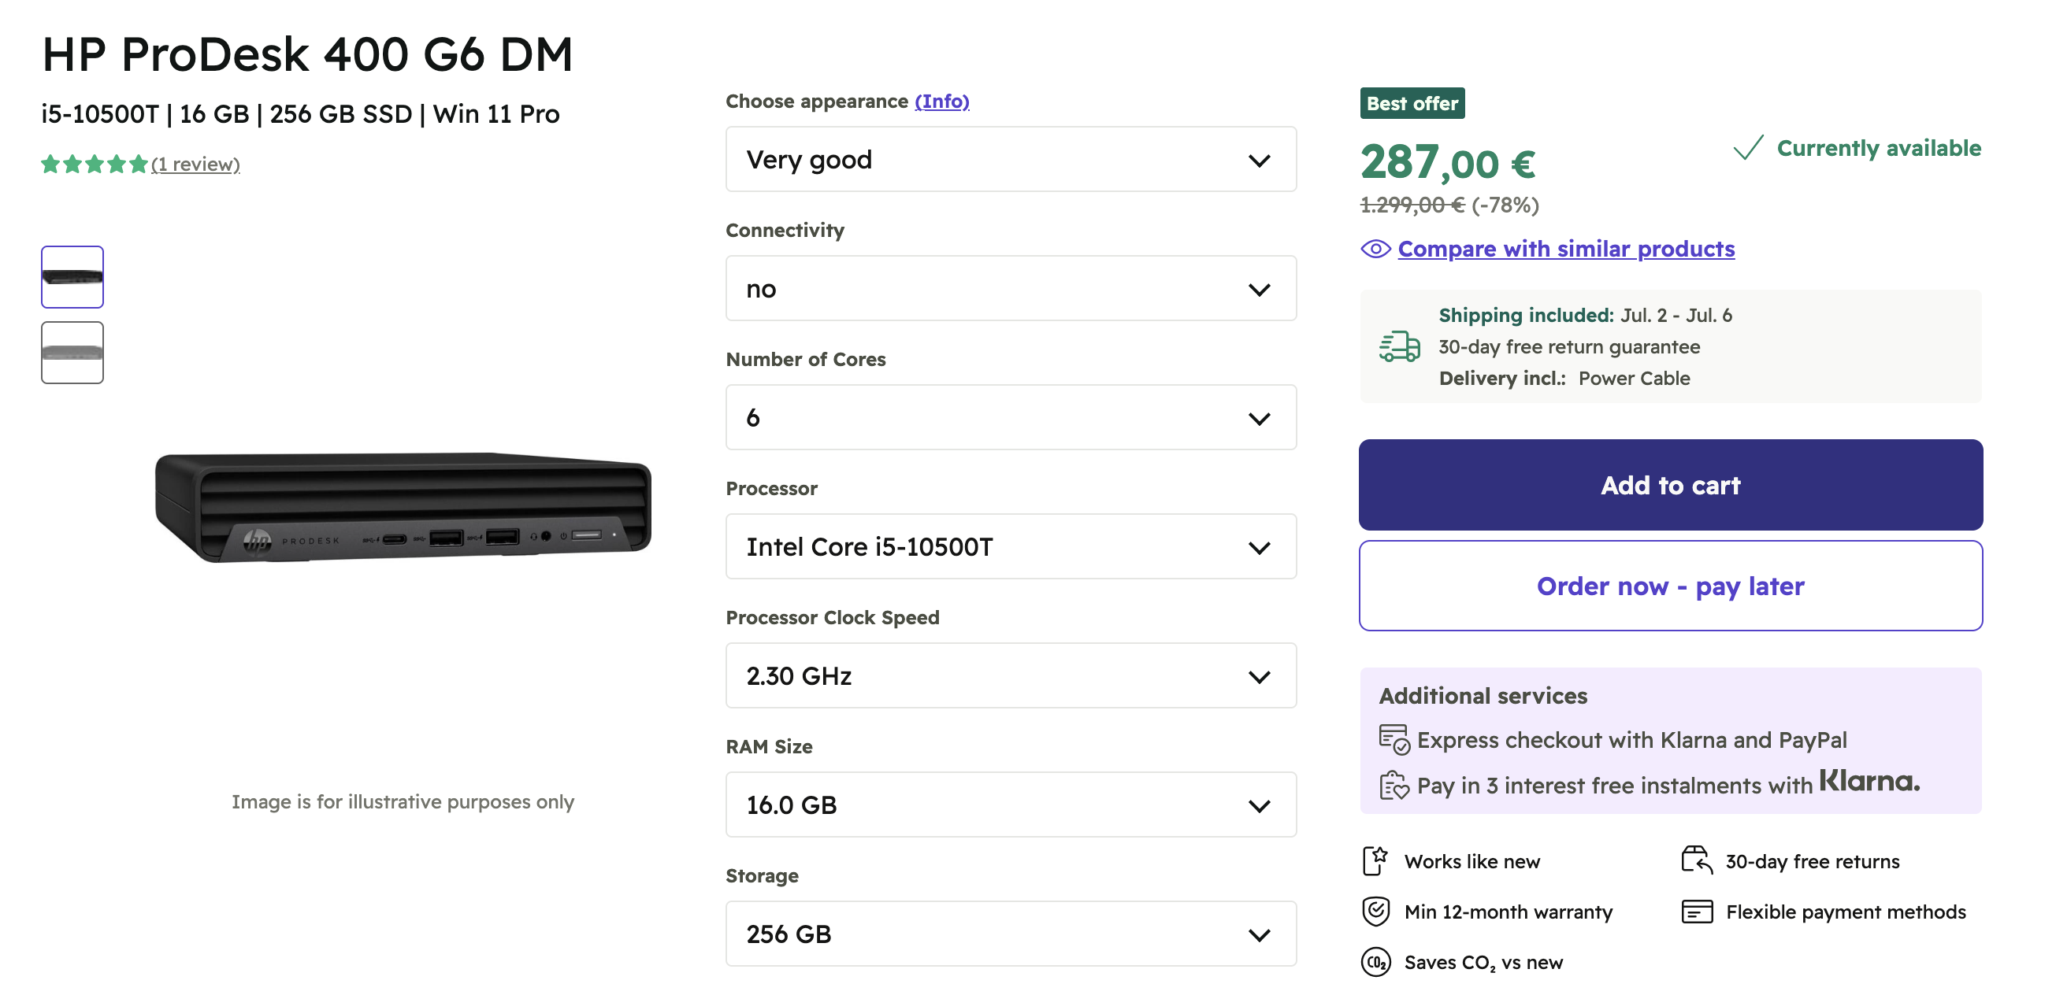
Task: Add the HP ProDesk to cart
Action: 1671,485
